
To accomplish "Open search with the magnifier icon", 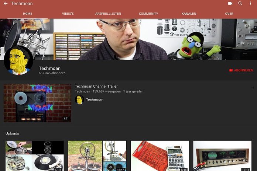I will [x=240, y=3].
